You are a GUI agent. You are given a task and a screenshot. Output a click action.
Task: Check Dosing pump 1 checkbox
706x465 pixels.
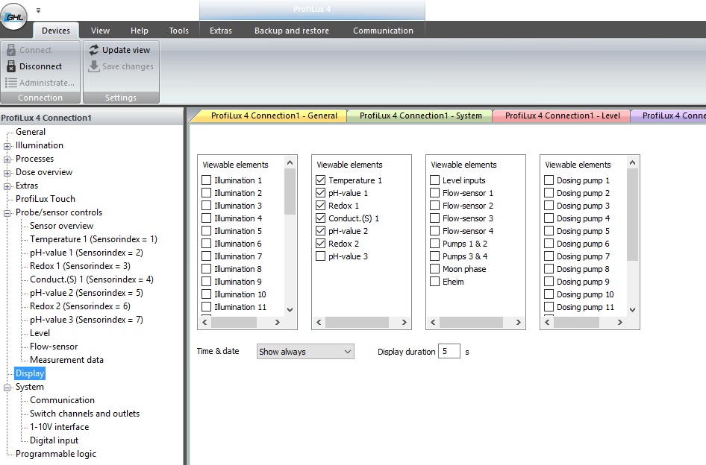pyautogui.click(x=549, y=180)
